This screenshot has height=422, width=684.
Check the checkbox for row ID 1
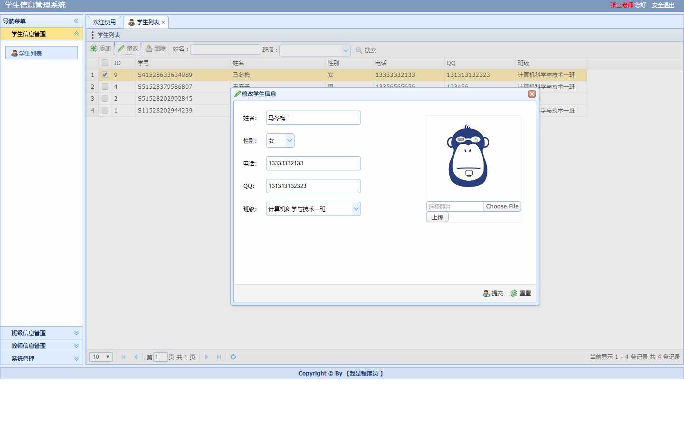coord(105,110)
